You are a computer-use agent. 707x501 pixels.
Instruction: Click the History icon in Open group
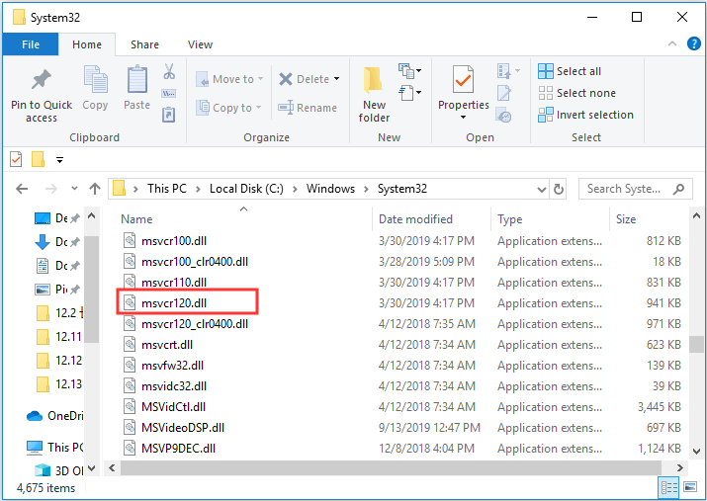(x=503, y=115)
